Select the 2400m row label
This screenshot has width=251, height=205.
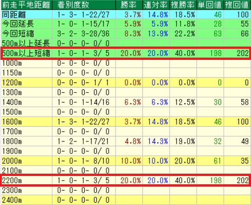12,200
